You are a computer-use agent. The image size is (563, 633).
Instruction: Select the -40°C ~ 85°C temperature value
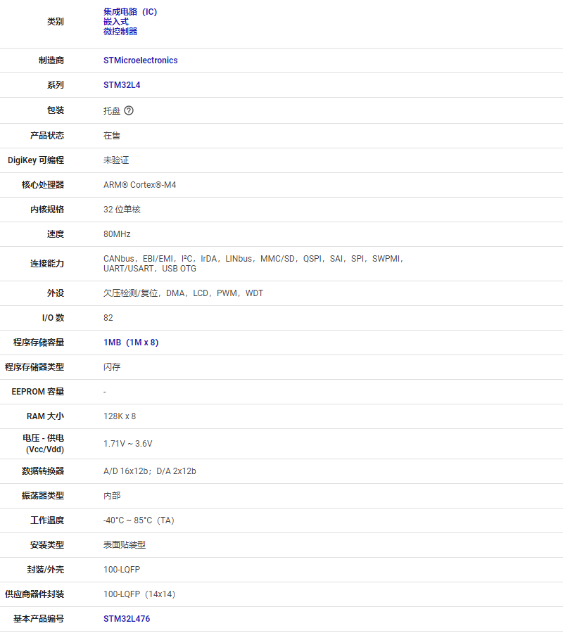pyautogui.click(x=139, y=520)
